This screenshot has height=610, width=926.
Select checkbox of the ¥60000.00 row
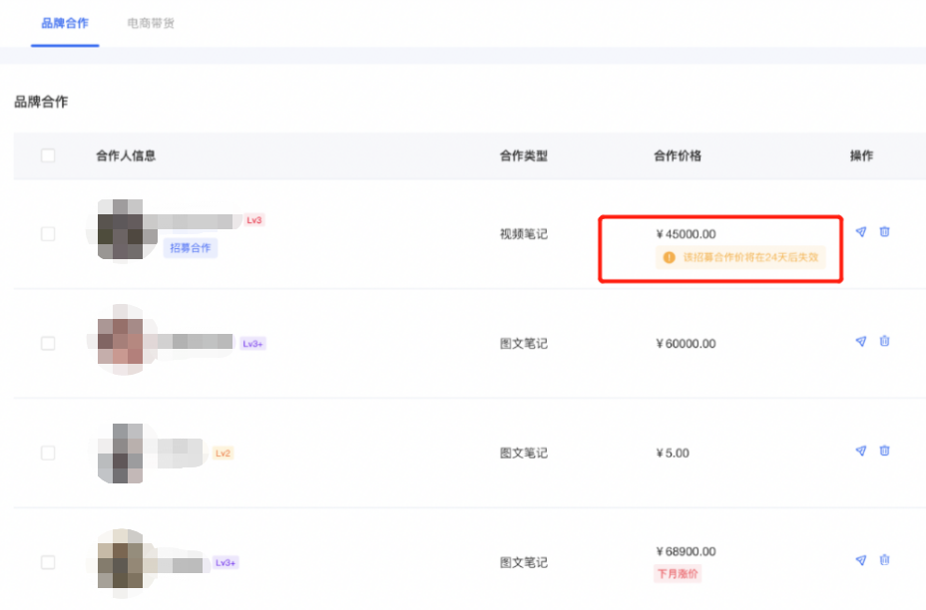(x=48, y=344)
